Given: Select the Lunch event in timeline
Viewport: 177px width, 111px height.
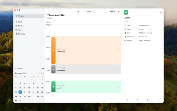Looking at the screenshot, I should click(x=86, y=87).
